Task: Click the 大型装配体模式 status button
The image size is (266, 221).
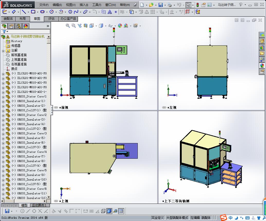Action: coord(177,218)
